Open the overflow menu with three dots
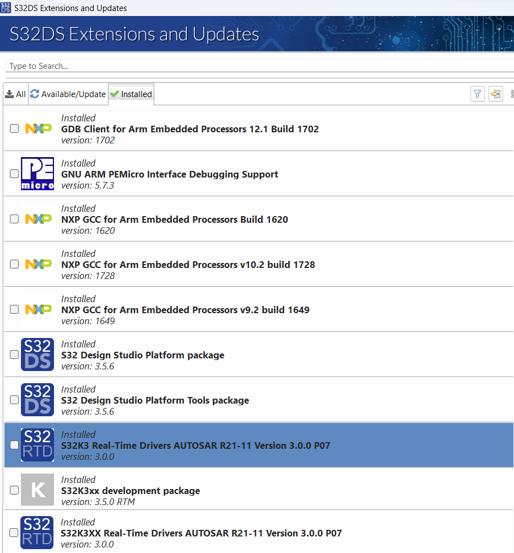The height and width of the screenshot is (553, 514). (x=512, y=94)
